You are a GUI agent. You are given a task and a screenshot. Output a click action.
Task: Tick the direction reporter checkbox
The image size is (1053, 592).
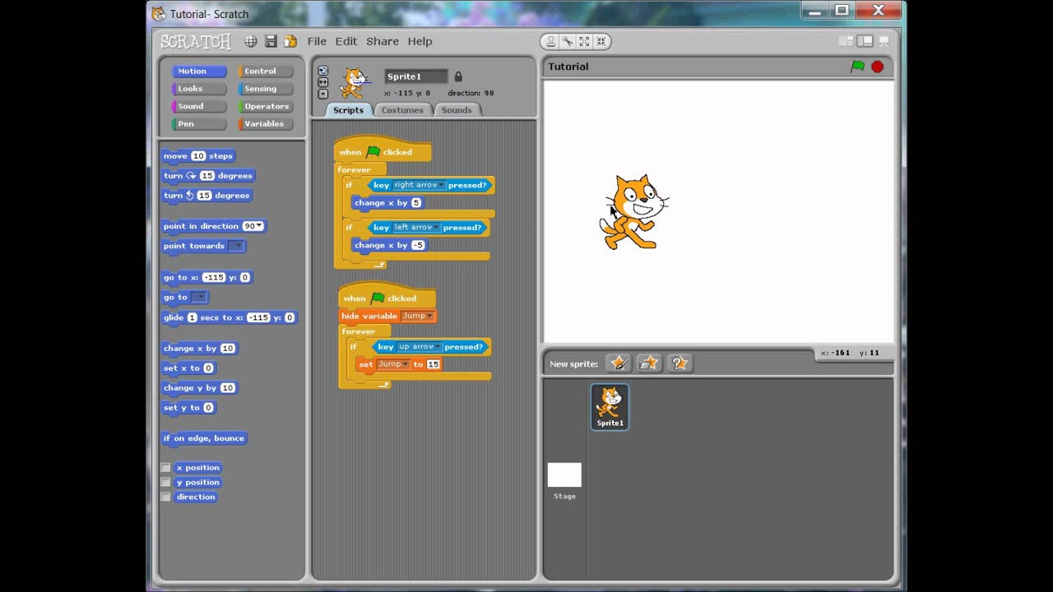165,497
